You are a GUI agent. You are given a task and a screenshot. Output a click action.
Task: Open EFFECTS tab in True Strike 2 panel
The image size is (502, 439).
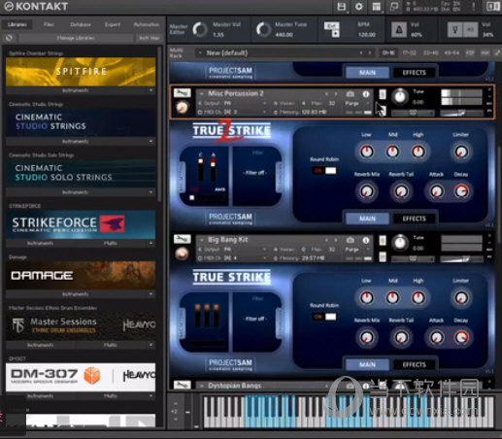(x=414, y=219)
